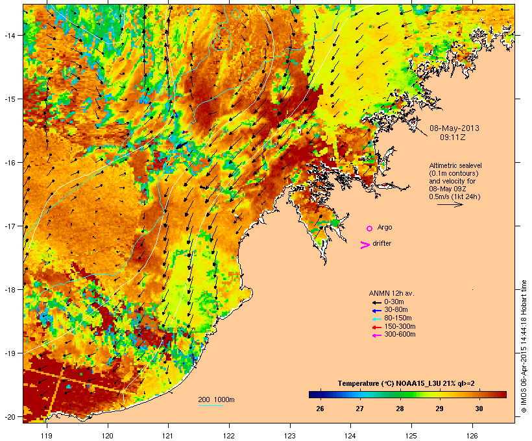Image resolution: width=532 pixels, height=441 pixels.
Task: Click the cyan 200m bathymetry line sample
Action: 210,405
